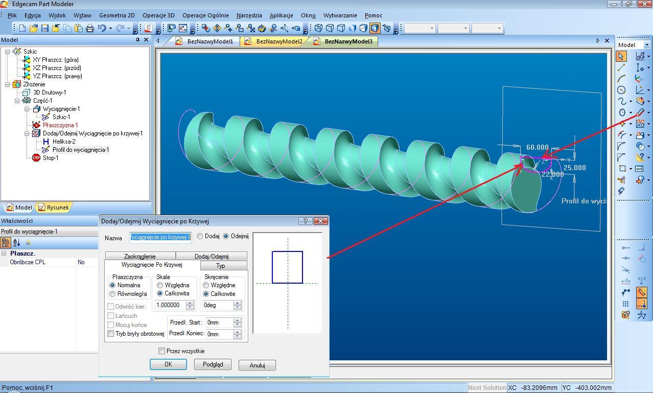Choose the rectangle sketch tool
The width and height of the screenshot is (653, 393).
pyautogui.click(x=622, y=169)
